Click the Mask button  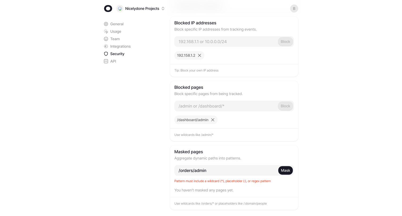point(285,170)
